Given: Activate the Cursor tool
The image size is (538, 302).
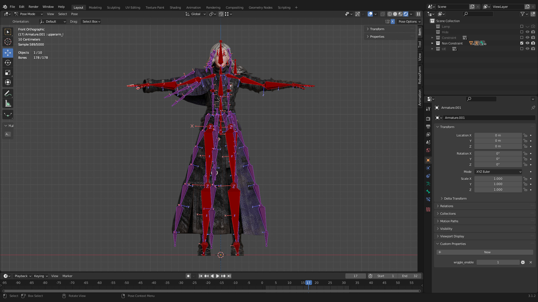Looking at the screenshot, I should tap(8, 42).
